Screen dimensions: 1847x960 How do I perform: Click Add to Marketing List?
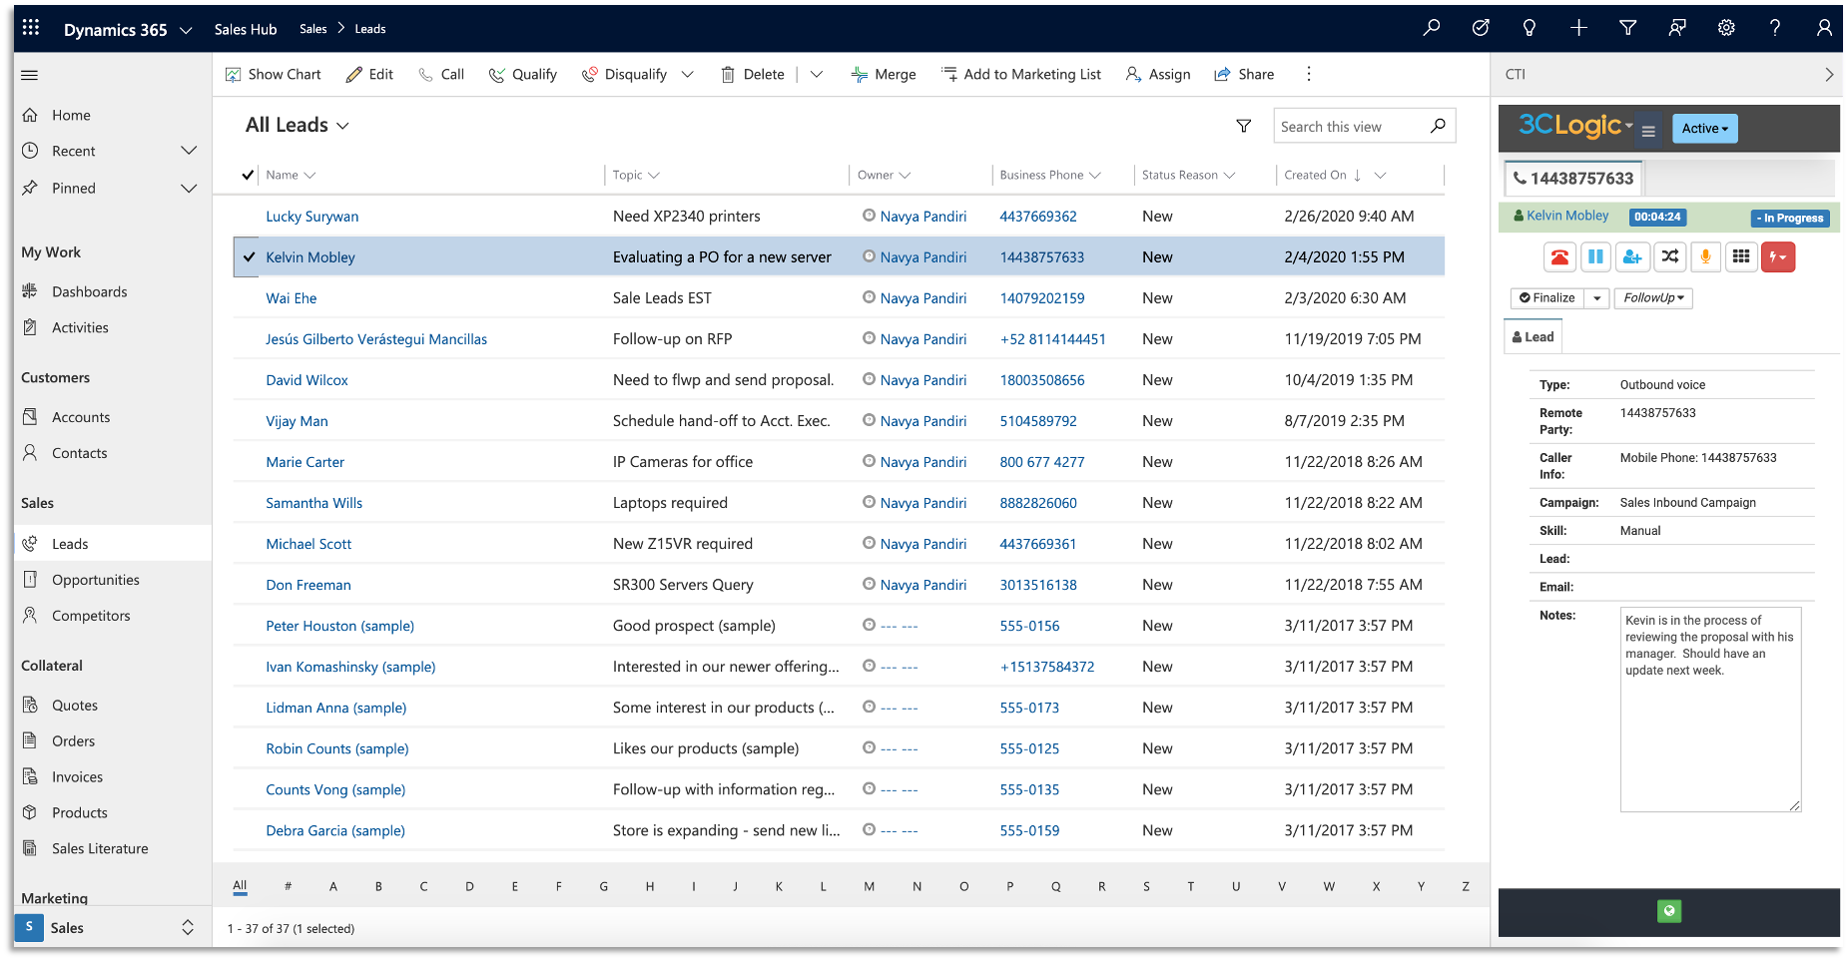1021,74
